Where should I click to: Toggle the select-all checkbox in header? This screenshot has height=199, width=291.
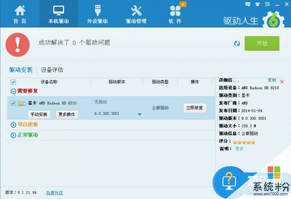(13, 82)
